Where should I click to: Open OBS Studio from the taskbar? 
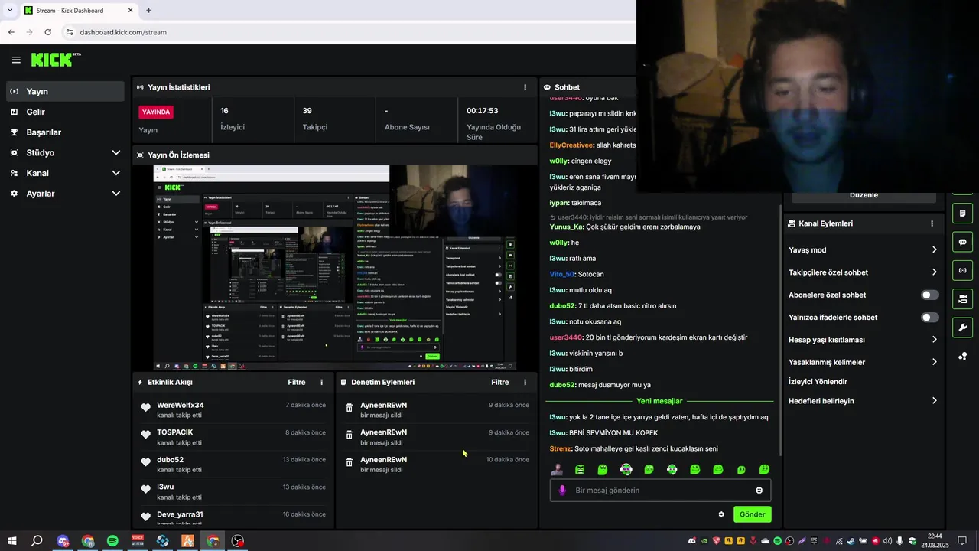pos(238,541)
